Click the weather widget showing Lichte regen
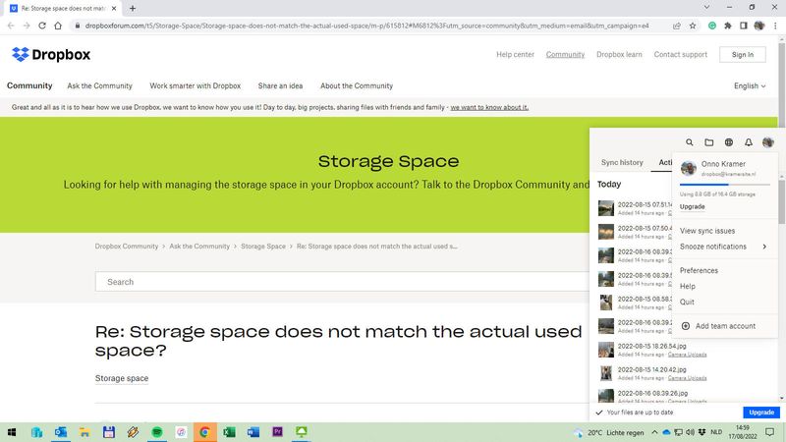786x442 pixels. click(x=609, y=432)
